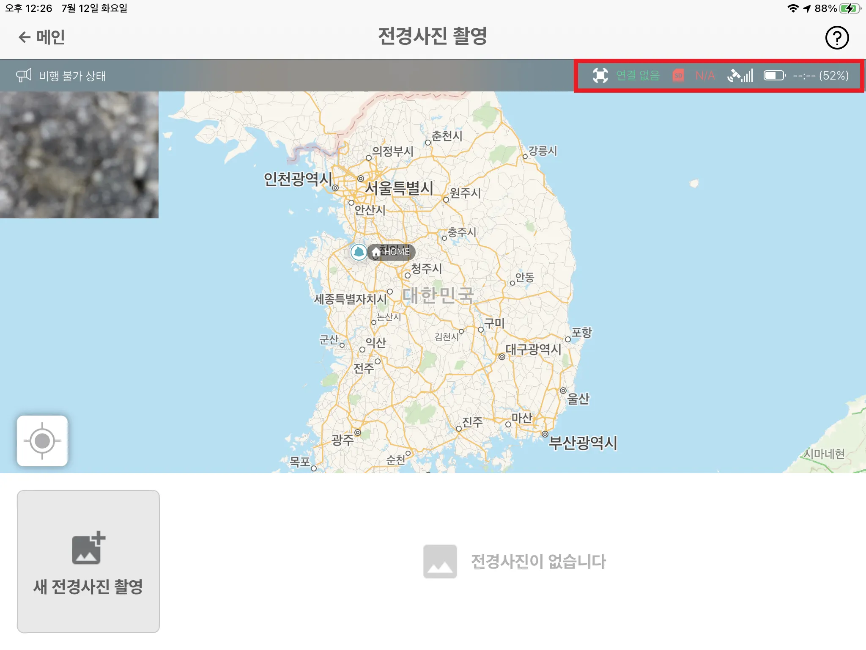Open the camera preview thumbnail
866x650 pixels.
coord(79,155)
